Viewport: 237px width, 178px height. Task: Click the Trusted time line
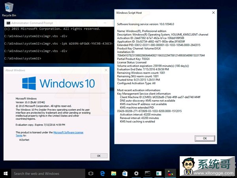point(139,80)
